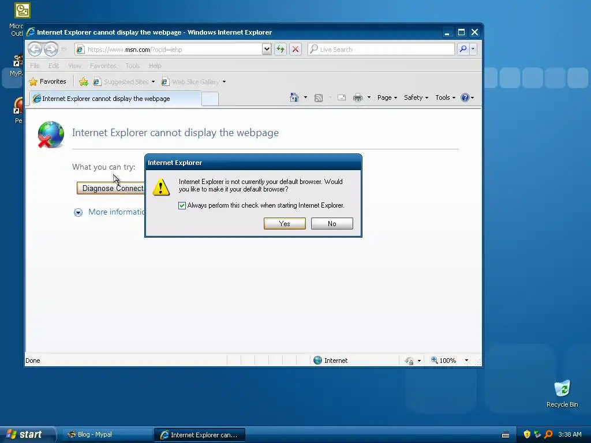Open the Tools menu in menu bar
The height and width of the screenshot is (443, 591).
(x=132, y=66)
